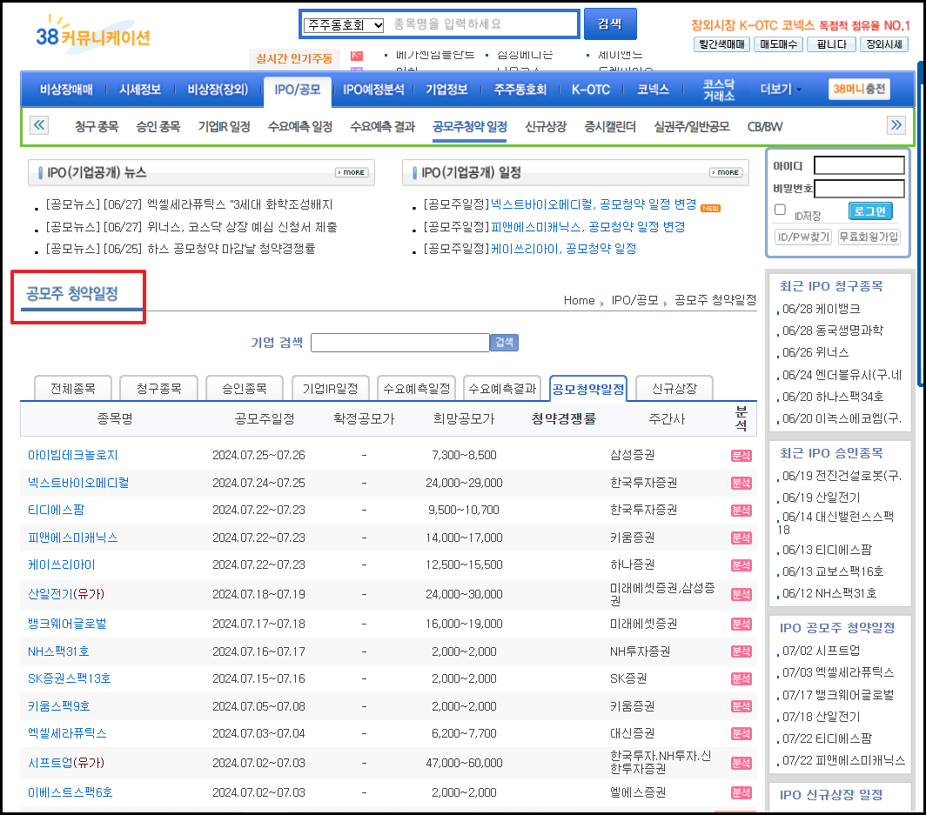Switch to the 신규상장 tab
The image size is (926, 815).
coord(674,388)
